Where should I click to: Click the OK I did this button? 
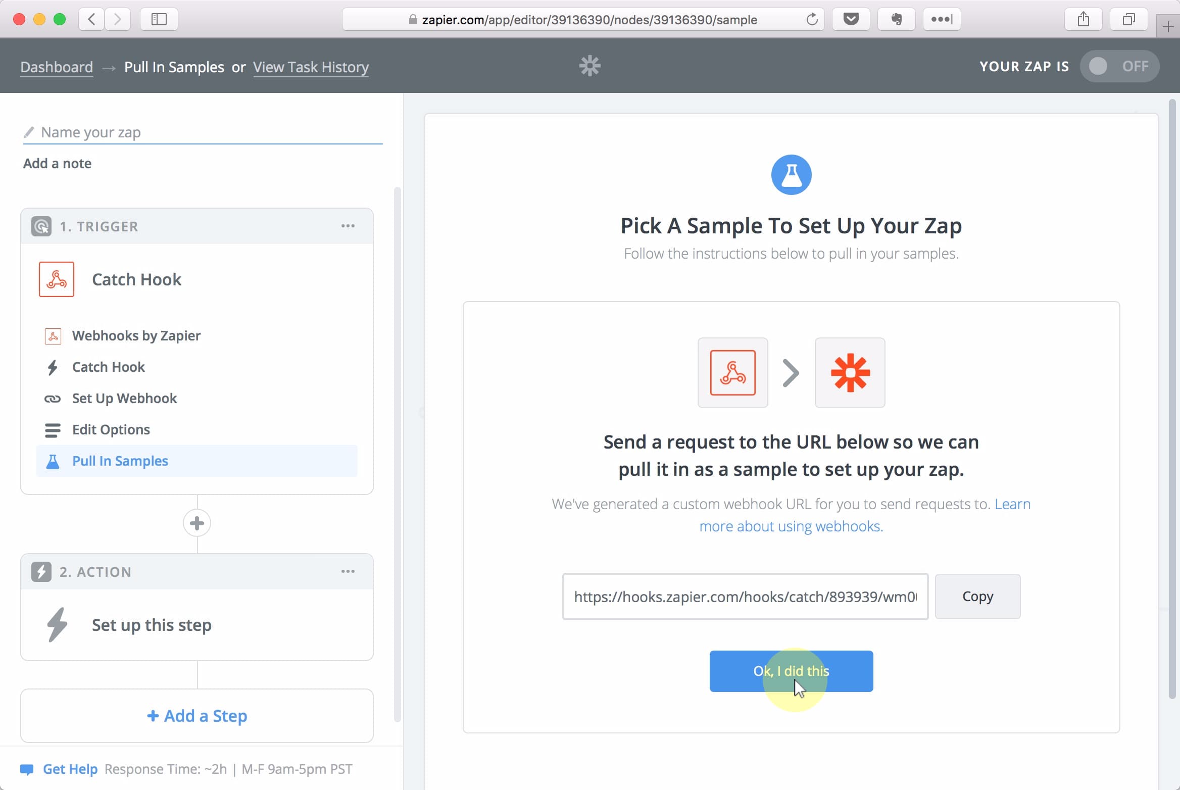pos(792,671)
